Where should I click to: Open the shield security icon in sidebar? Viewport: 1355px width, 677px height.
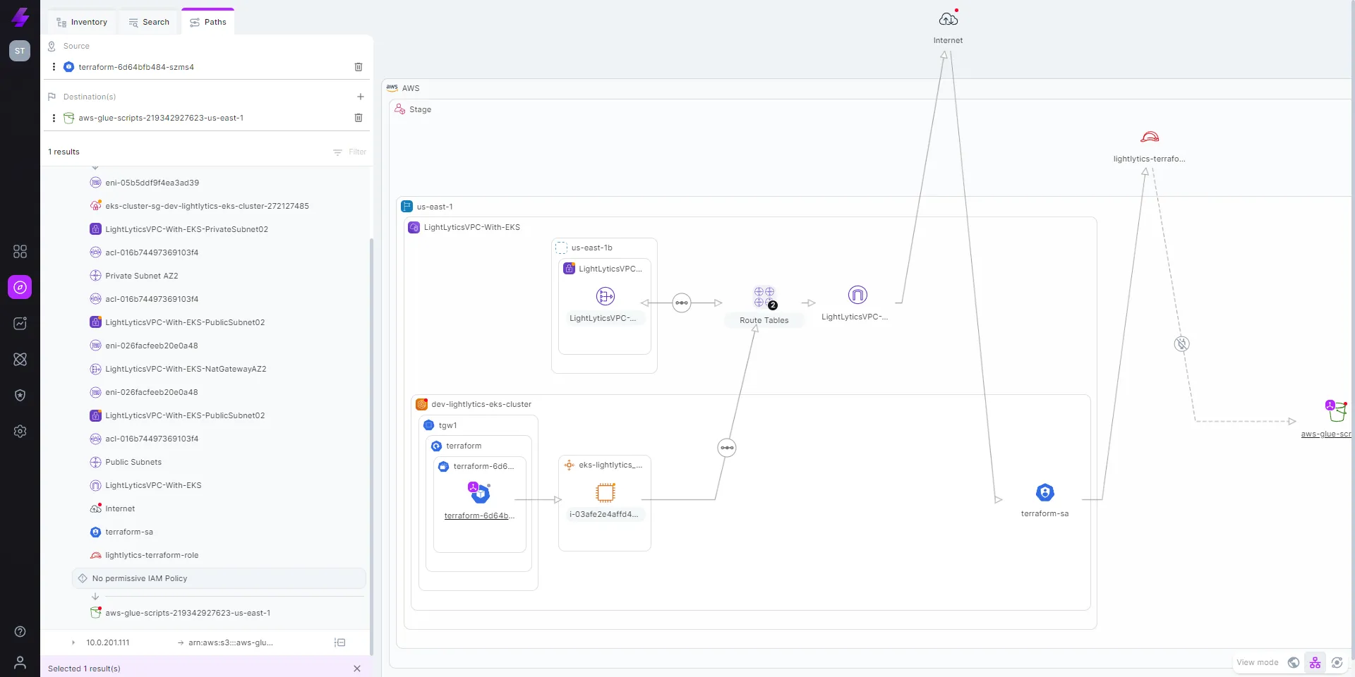pyautogui.click(x=20, y=395)
